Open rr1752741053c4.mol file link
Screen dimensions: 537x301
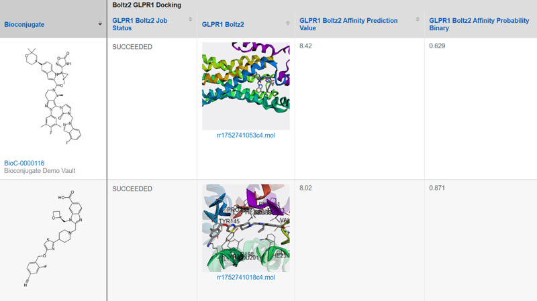[x=246, y=135]
